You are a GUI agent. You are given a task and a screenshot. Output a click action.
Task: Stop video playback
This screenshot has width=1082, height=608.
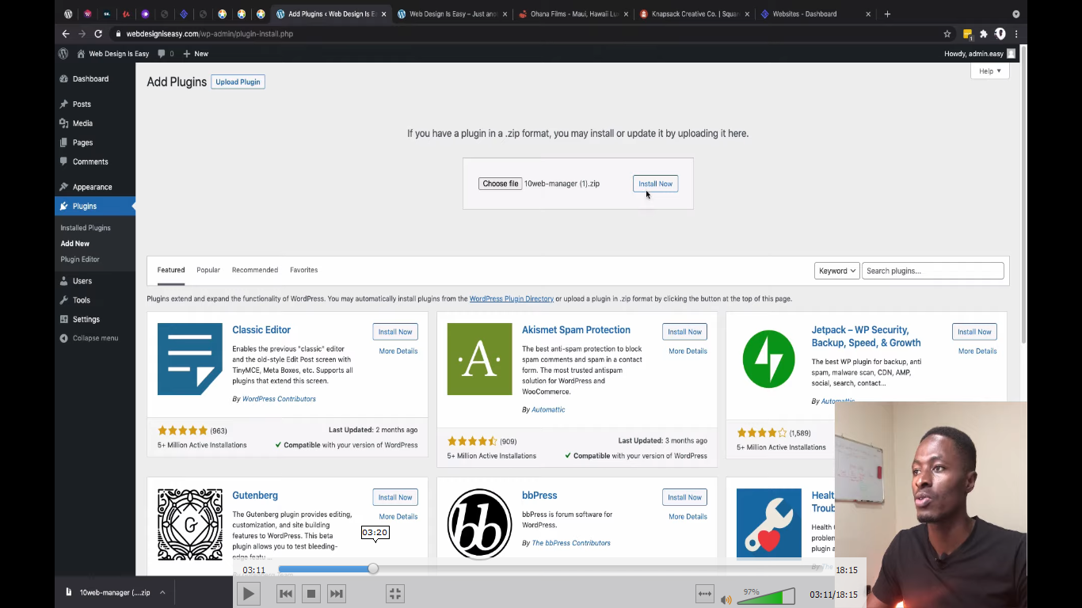[311, 594]
